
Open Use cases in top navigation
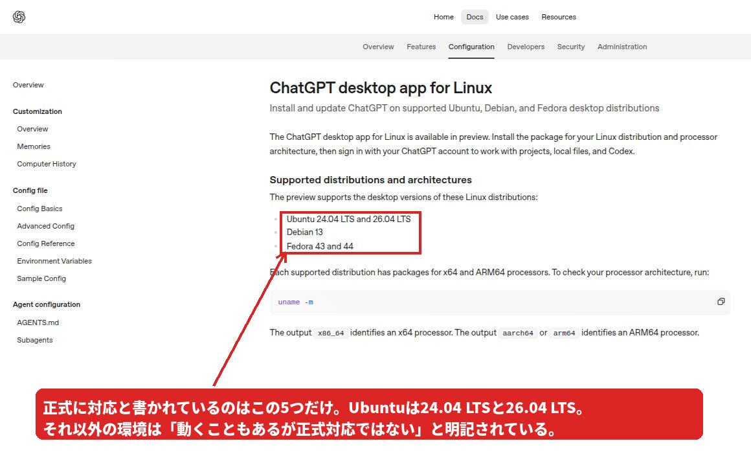512,17
